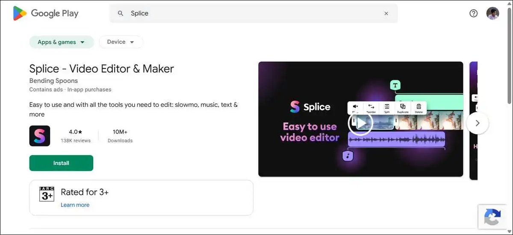Open the account profile avatar

[492, 13]
